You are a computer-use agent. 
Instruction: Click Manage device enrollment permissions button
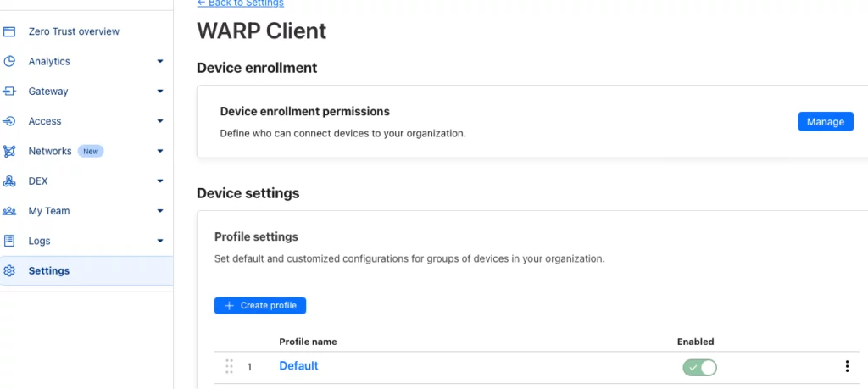pyautogui.click(x=826, y=122)
